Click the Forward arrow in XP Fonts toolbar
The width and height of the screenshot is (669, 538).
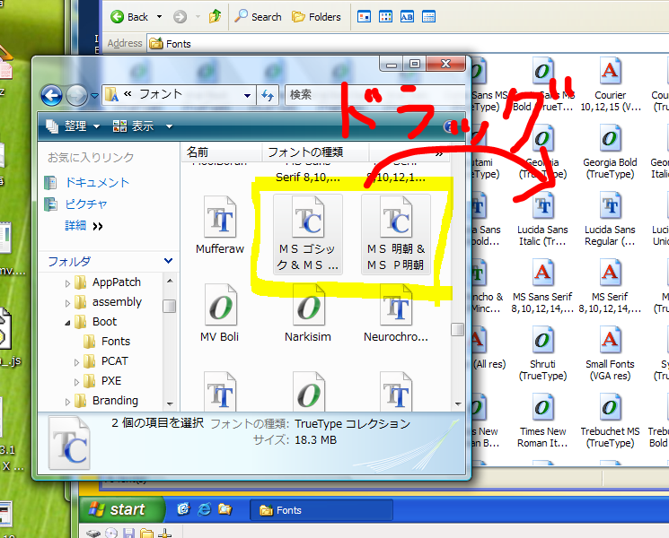coord(180,17)
